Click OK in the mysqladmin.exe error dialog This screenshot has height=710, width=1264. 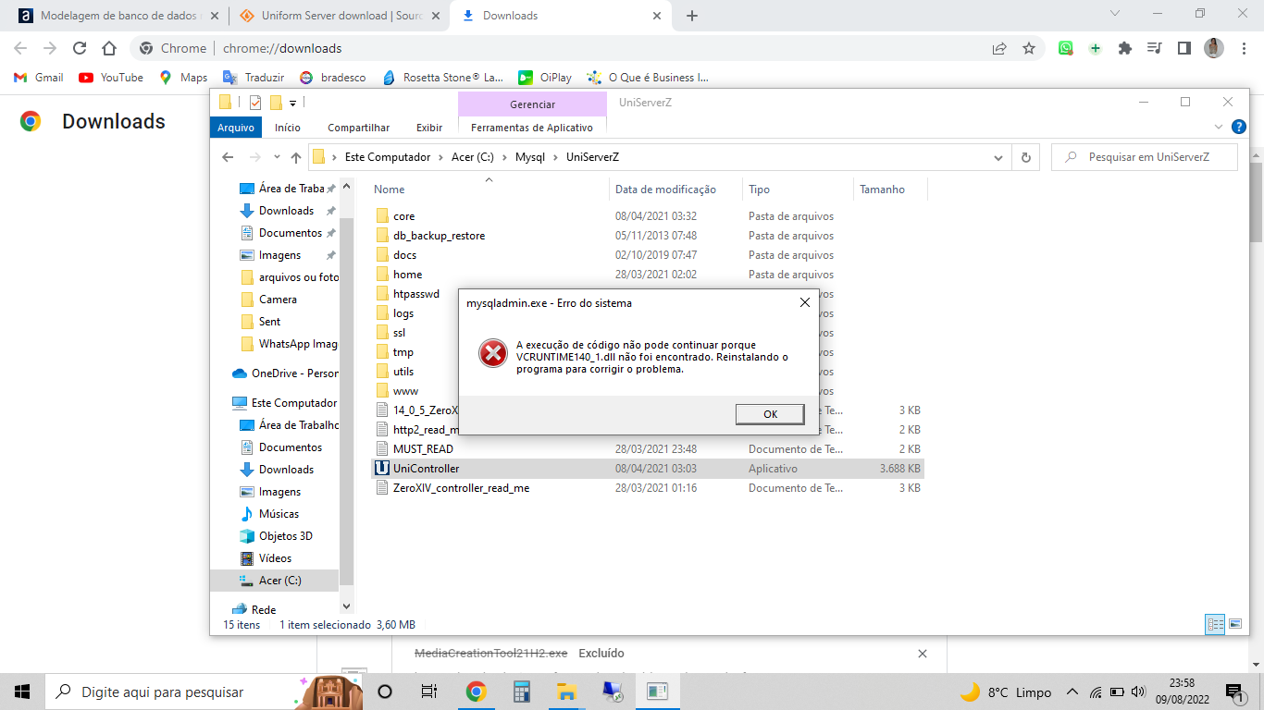770,414
